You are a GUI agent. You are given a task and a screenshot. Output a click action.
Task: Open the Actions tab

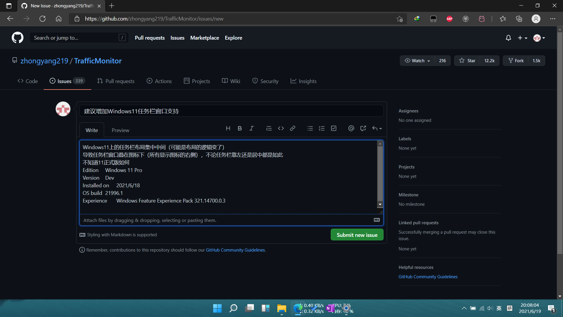pyautogui.click(x=159, y=81)
